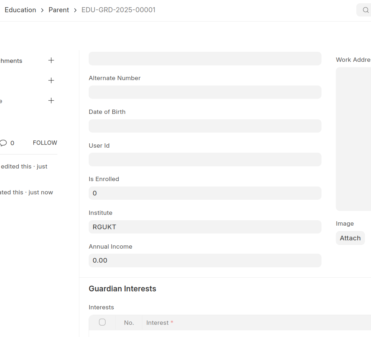Click the search magnifier icon in top bar

tap(365, 10)
